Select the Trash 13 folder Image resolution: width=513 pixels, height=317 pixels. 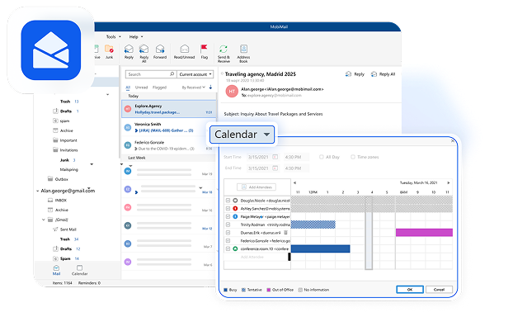69,102
